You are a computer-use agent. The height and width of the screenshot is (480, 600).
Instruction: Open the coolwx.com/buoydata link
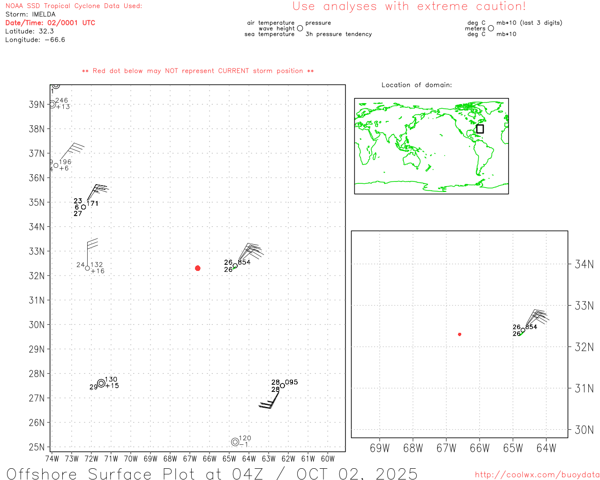(537, 475)
